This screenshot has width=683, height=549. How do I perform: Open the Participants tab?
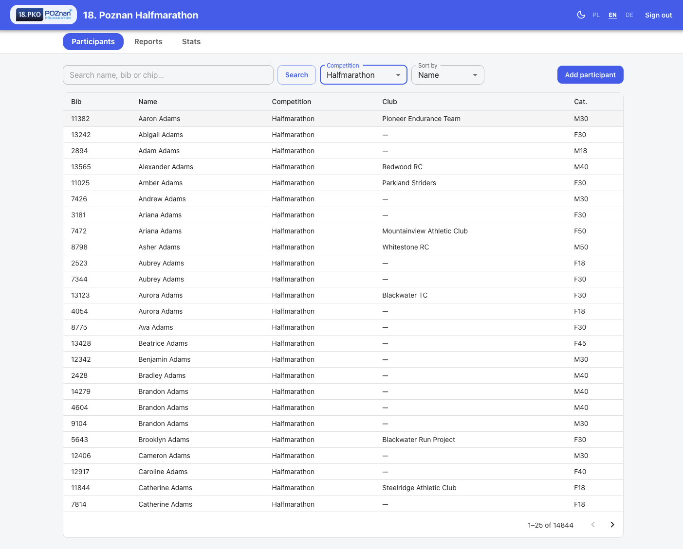[93, 42]
